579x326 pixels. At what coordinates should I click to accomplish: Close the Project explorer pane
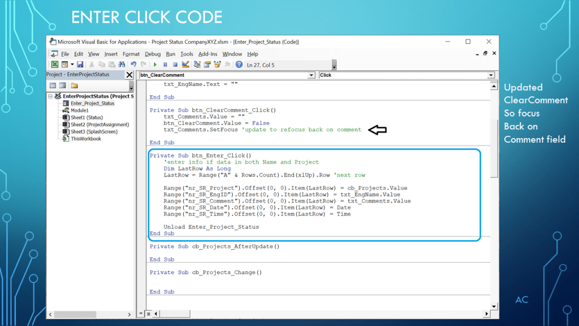[129, 75]
